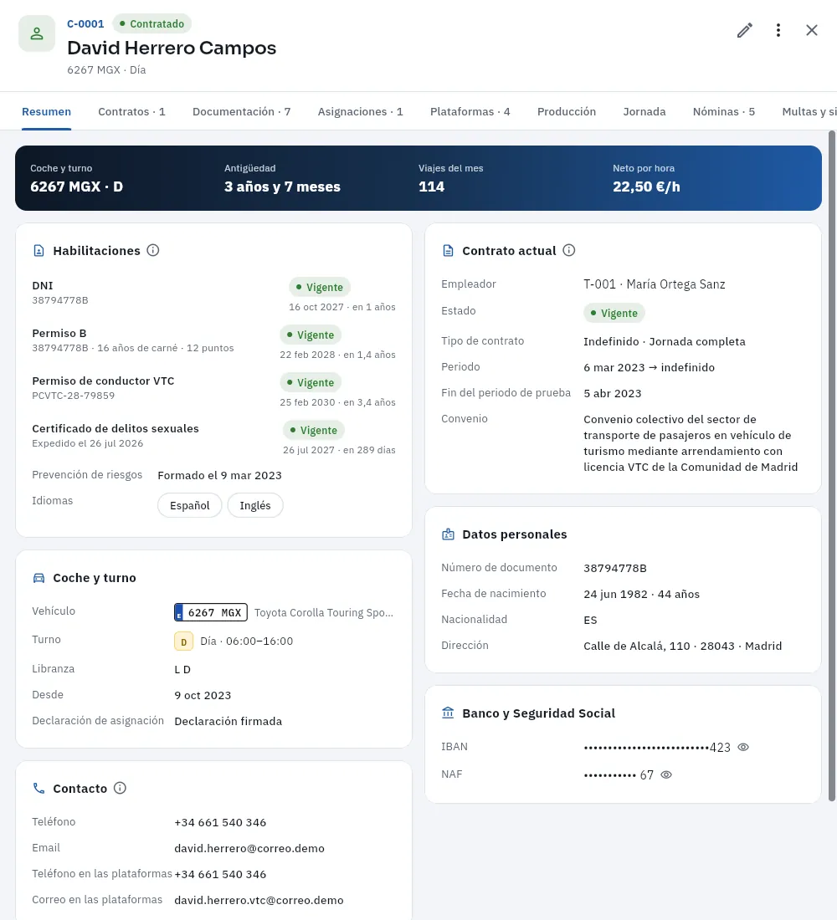The height and width of the screenshot is (920, 837).
Task: Click the Estado Vigente badge in Contrato actual
Action: 614,313
